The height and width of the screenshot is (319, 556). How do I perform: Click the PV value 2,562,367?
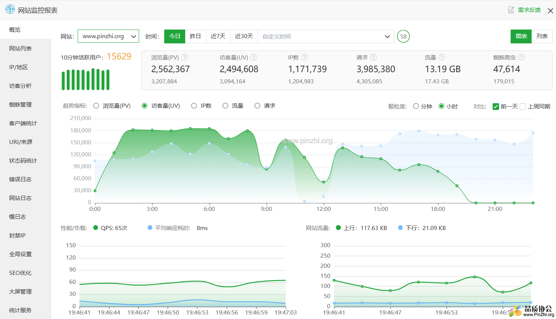click(x=171, y=69)
